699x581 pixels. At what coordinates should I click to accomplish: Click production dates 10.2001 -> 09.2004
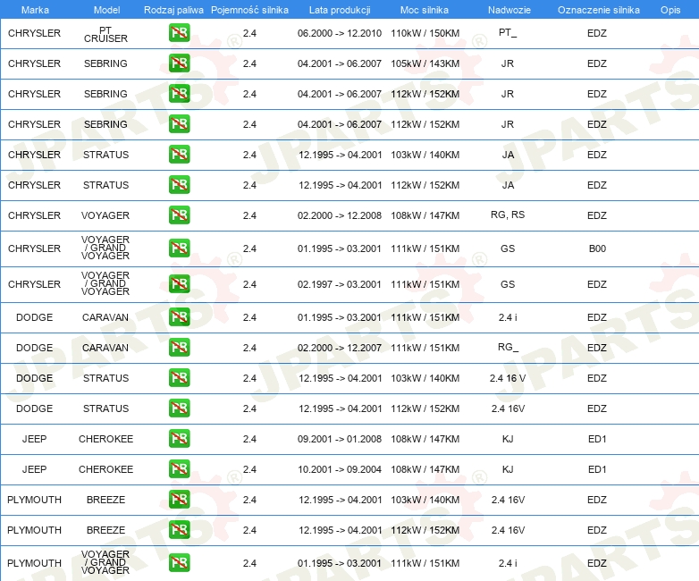coord(340,468)
